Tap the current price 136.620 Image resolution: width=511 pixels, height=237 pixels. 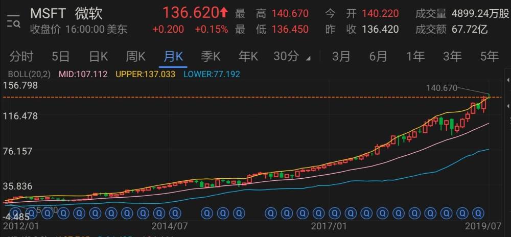click(x=191, y=13)
